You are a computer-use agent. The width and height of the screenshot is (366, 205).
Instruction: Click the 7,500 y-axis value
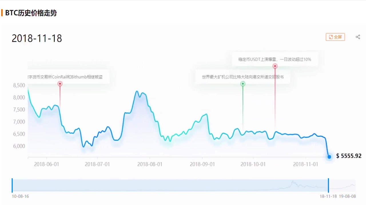19,110
